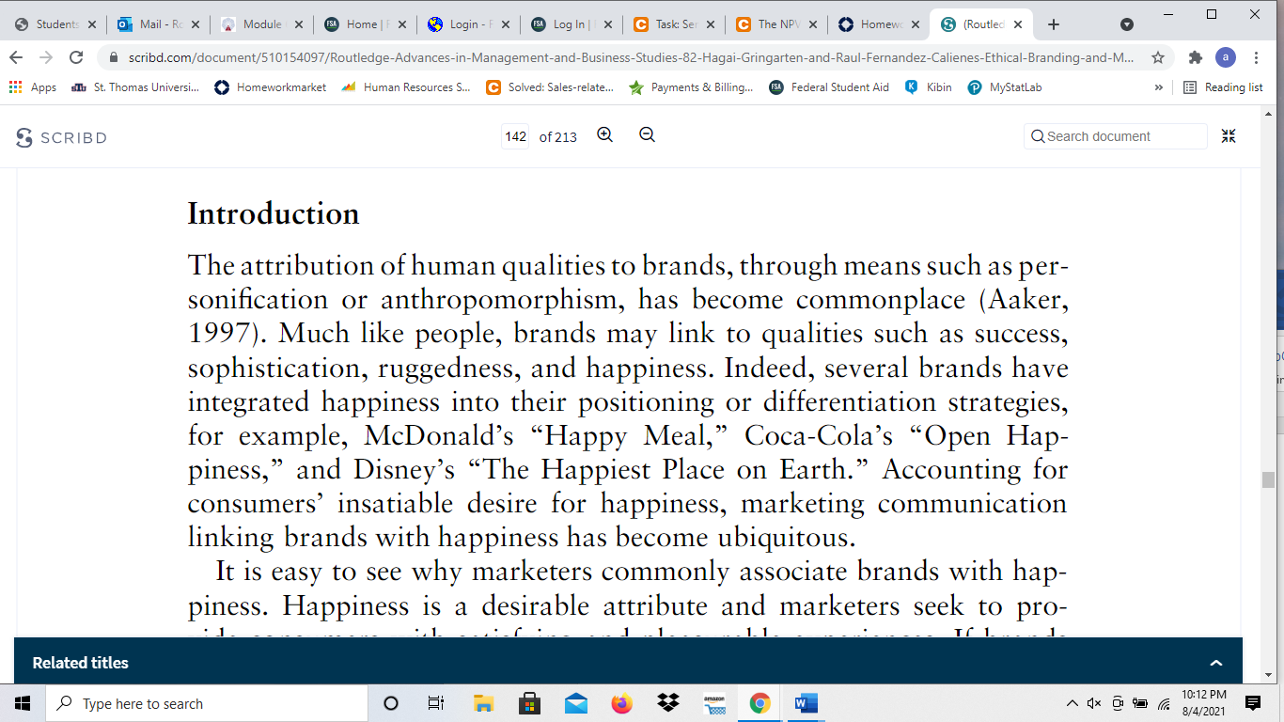Click the "Introduction" heading
The height and width of the screenshot is (722, 1284).
point(274,214)
